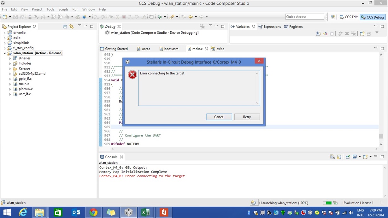The width and height of the screenshot is (388, 218).
Task: Click the Quick Access input field
Action: coord(305,17)
